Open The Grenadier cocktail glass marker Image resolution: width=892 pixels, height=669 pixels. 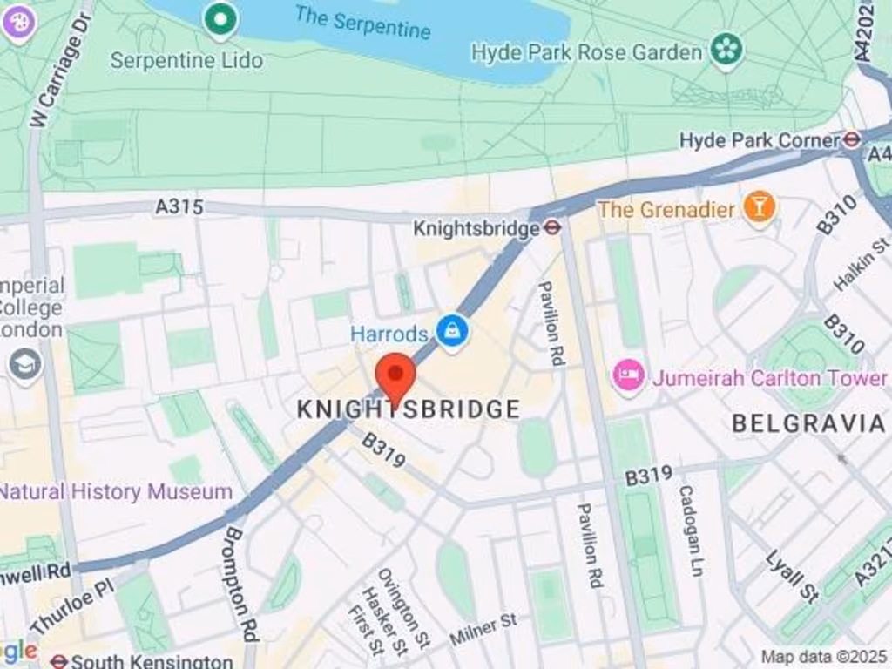[x=760, y=207]
